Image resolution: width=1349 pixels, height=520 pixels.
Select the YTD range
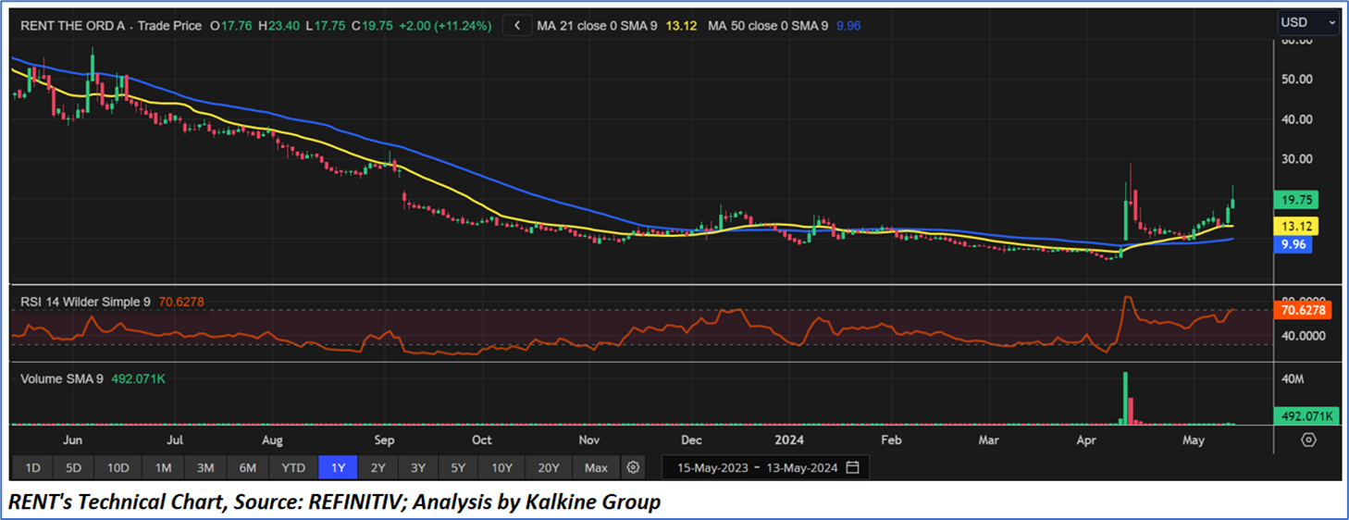[x=292, y=467]
